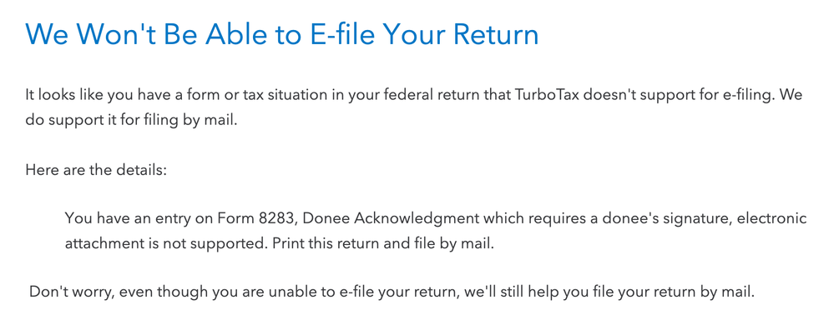Click "You have an entry on" text
The image size is (834, 320).
coord(139,218)
